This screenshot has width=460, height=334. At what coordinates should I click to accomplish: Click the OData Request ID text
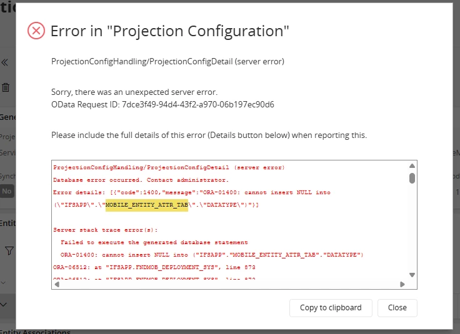[163, 105]
